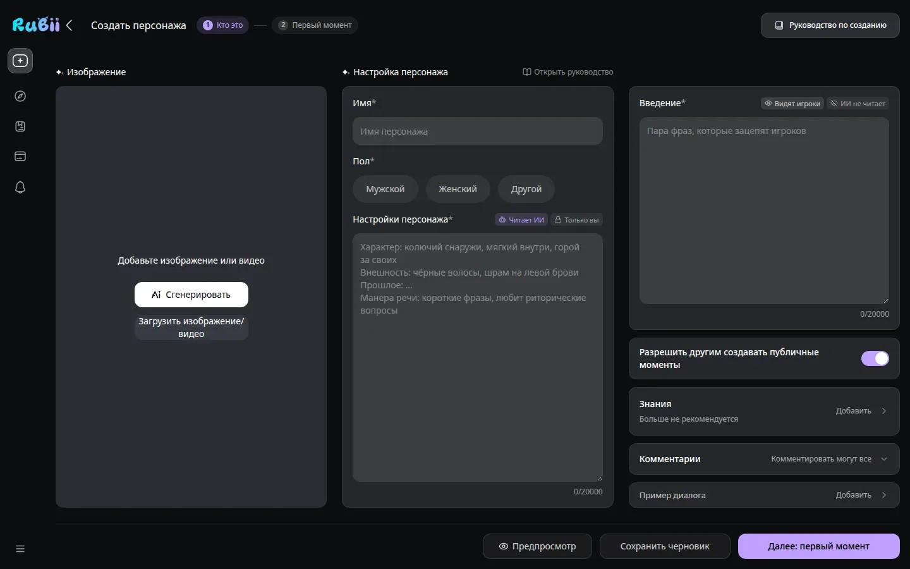Toggle allowing others to create public moments
The width and height of the screenshot is (910, 569).
(875, 358)
